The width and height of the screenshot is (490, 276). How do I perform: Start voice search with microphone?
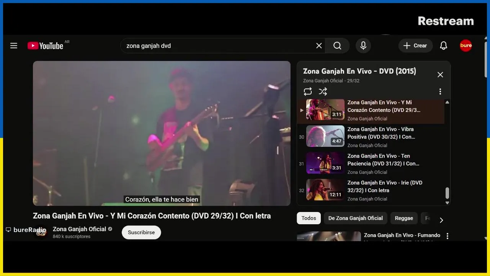pos(363,46)
